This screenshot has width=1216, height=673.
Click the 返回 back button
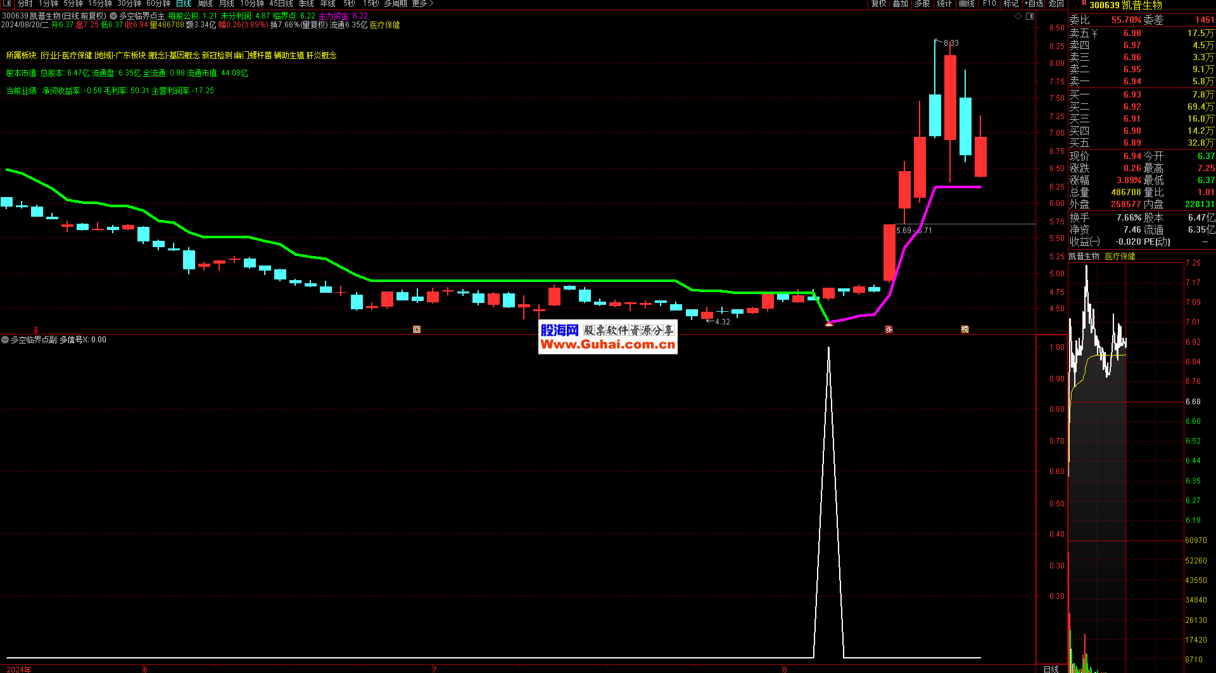1056,4
